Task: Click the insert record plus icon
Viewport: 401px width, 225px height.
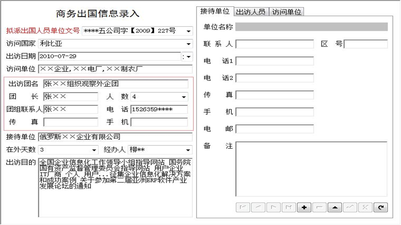Action: [x=304, y=207]
